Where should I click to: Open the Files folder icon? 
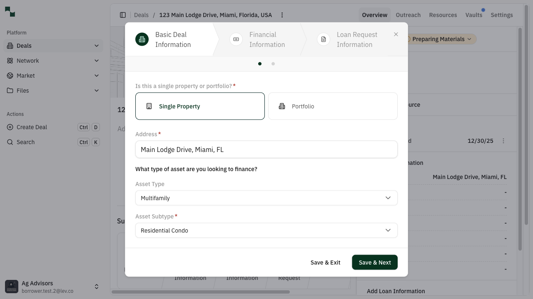click(x=10, y=91)
